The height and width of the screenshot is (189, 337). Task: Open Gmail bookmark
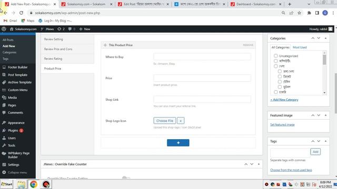pos(11,21)
